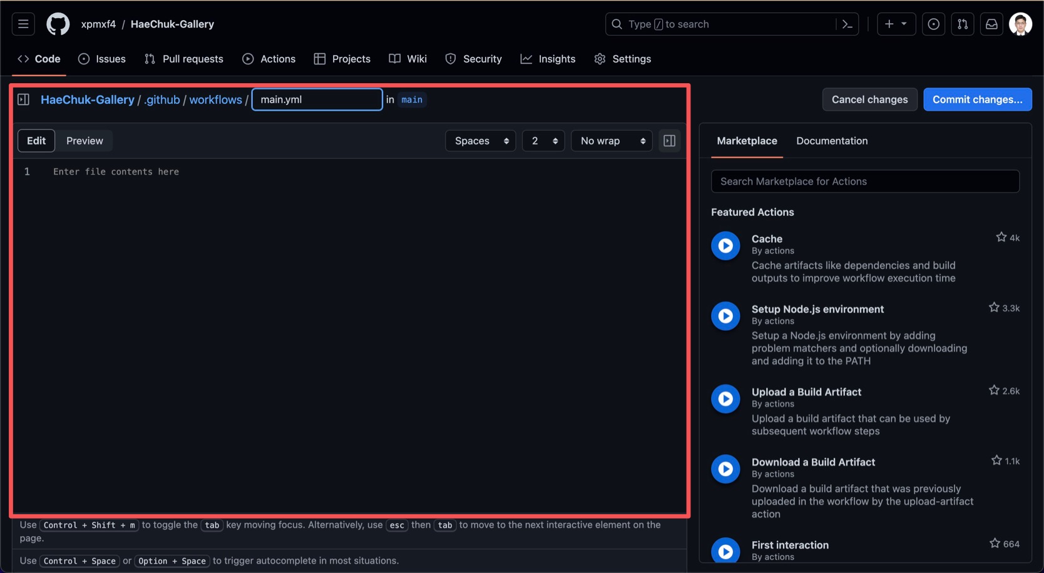Select the Preview mode tab

84,141
